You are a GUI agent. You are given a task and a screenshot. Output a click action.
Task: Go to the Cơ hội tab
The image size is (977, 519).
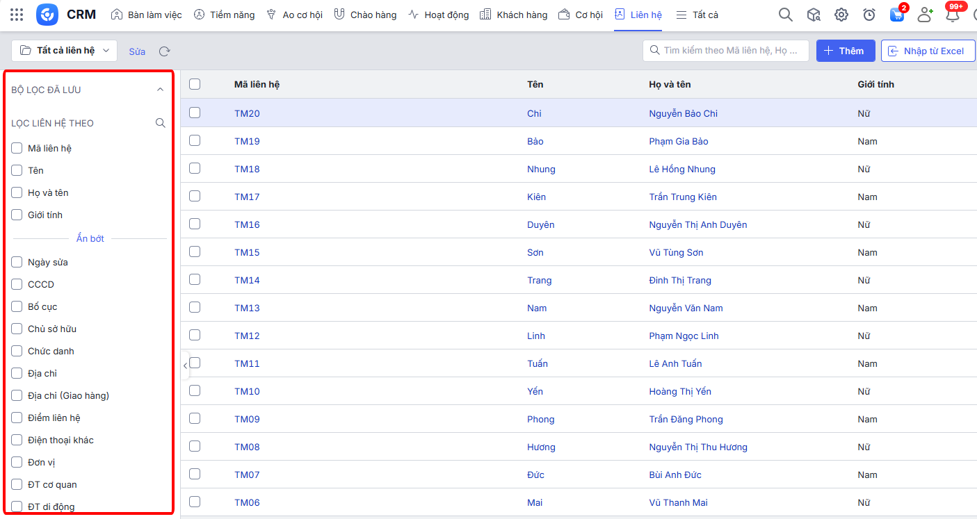tap(581, 15)
